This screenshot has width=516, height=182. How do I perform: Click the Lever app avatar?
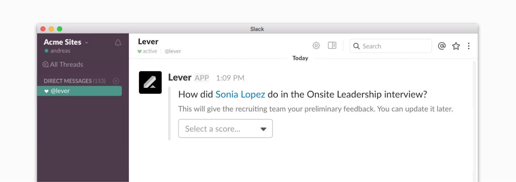150,82
